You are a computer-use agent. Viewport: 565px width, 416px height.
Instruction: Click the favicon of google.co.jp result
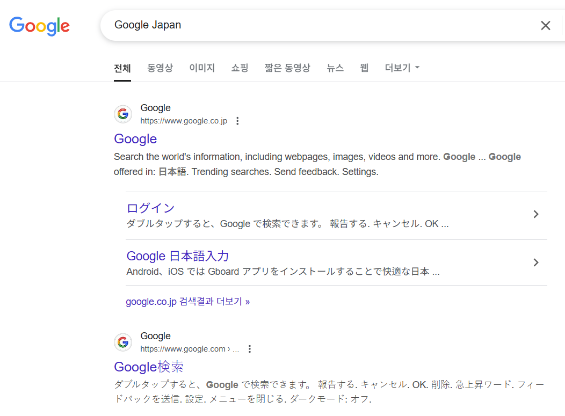[123, 114]
